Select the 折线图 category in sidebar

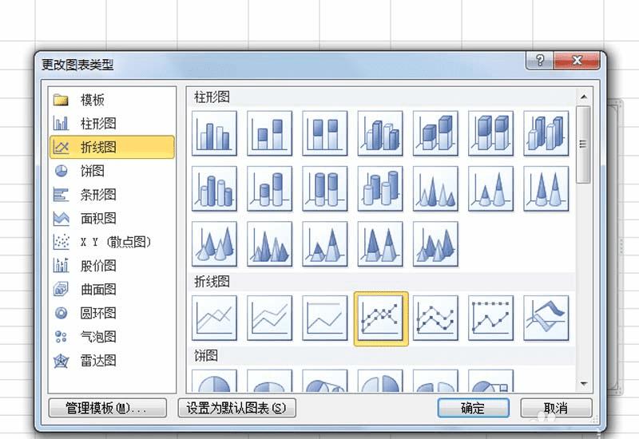tap(112, 147)
